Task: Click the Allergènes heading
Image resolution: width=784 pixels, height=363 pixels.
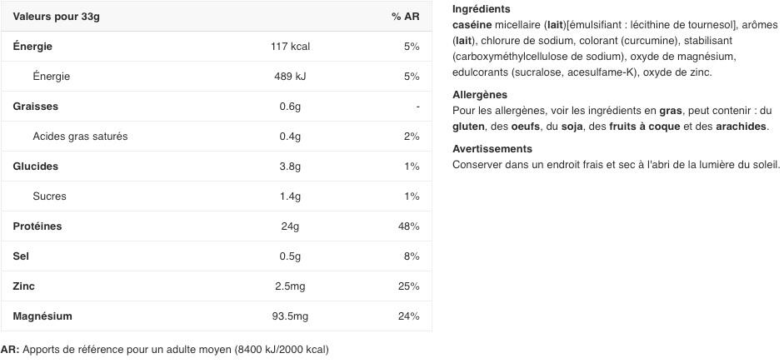Action: [x=479, y=95]
